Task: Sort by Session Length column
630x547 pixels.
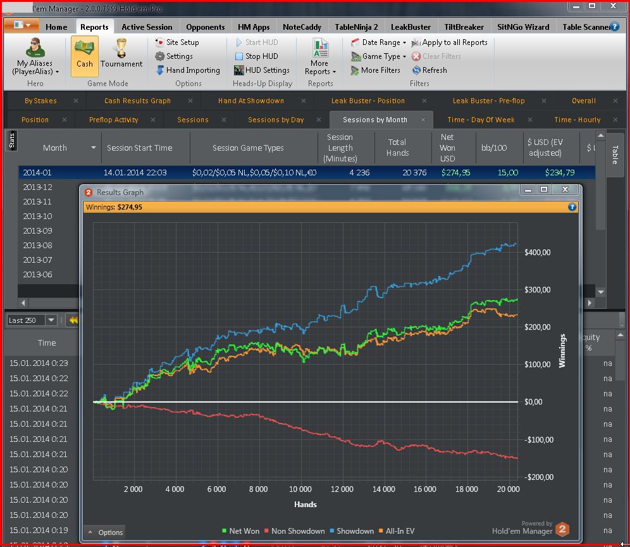Action: click(340, 148)
